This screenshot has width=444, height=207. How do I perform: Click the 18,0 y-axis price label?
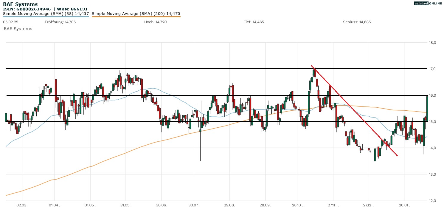pyautogui.click(x=432, y=43)
